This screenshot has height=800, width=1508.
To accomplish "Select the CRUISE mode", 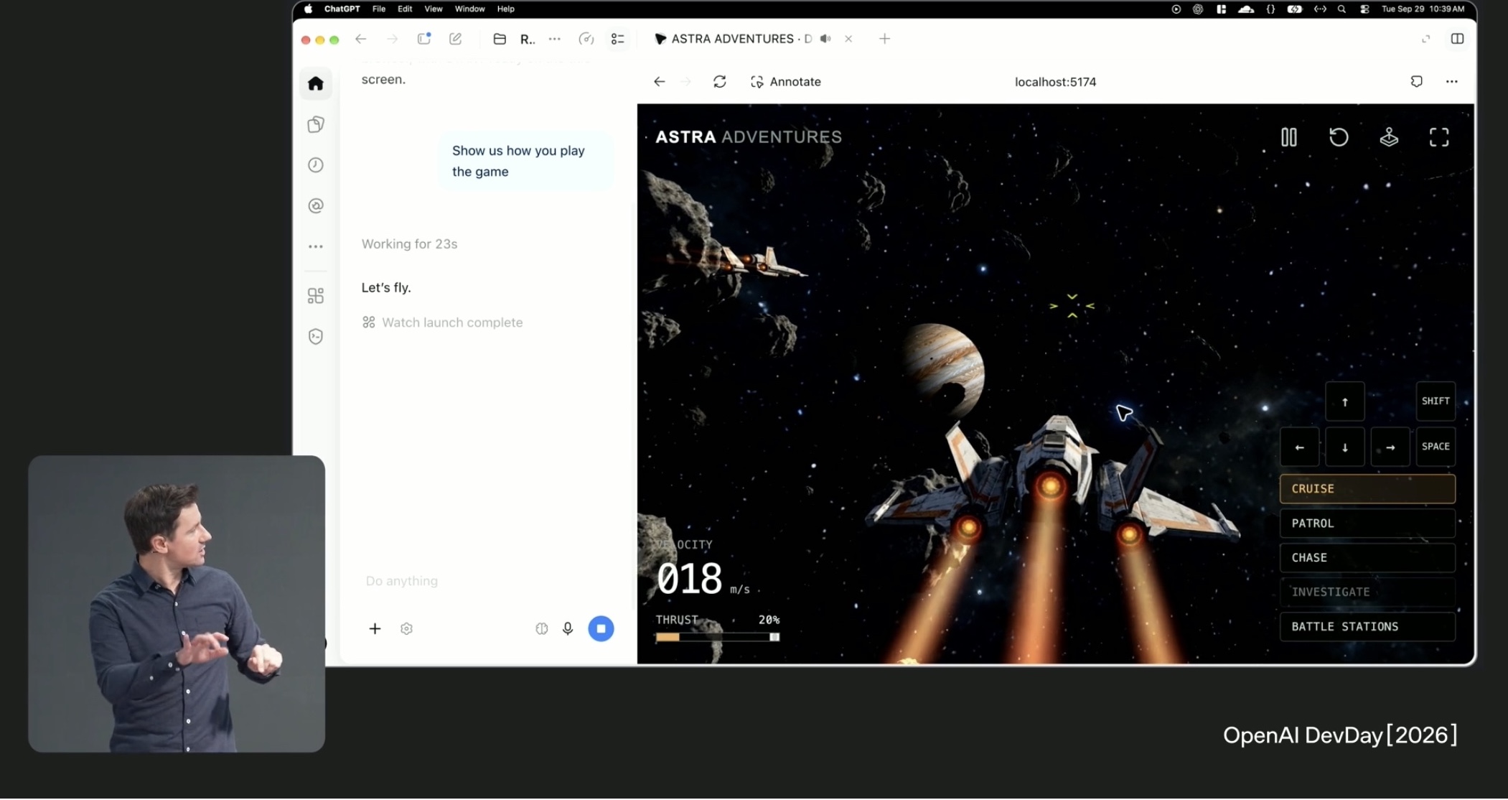I will pos(1367,488).
